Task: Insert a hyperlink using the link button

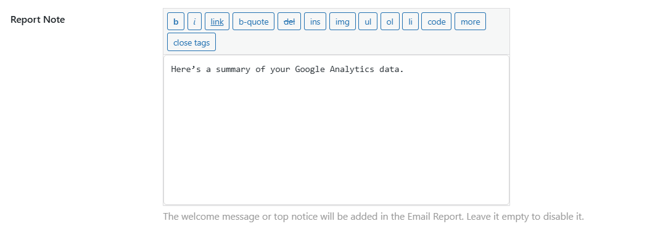Action: tap(217, 22)
